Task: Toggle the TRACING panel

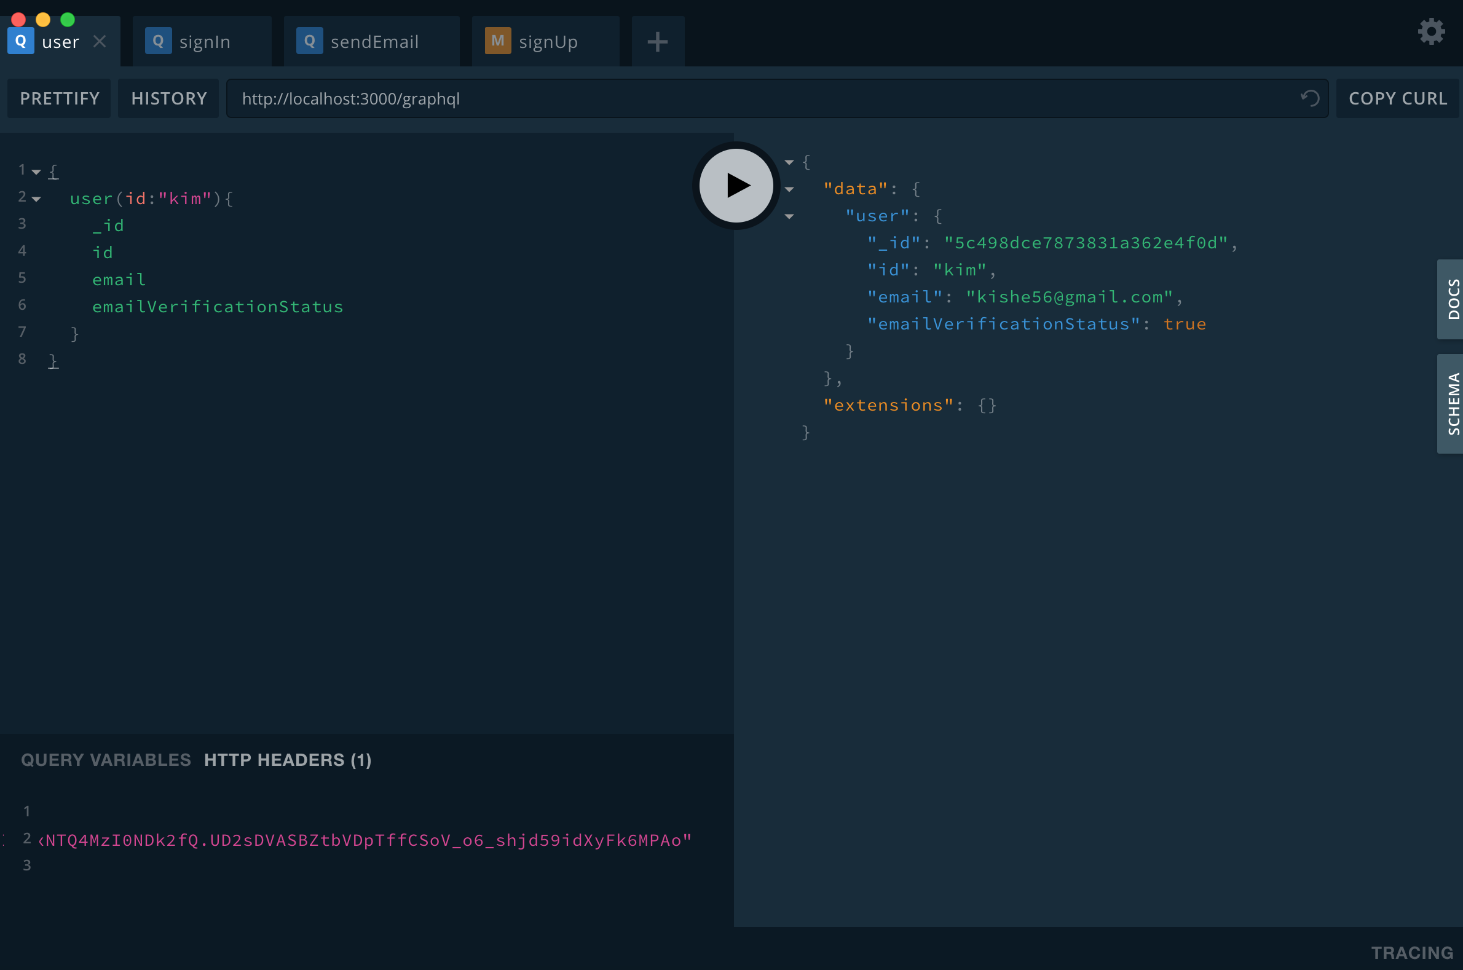Action: [1411, 953]
